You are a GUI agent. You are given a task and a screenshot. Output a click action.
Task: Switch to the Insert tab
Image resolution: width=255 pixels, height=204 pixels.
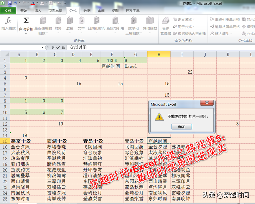[x=38, y=11]
